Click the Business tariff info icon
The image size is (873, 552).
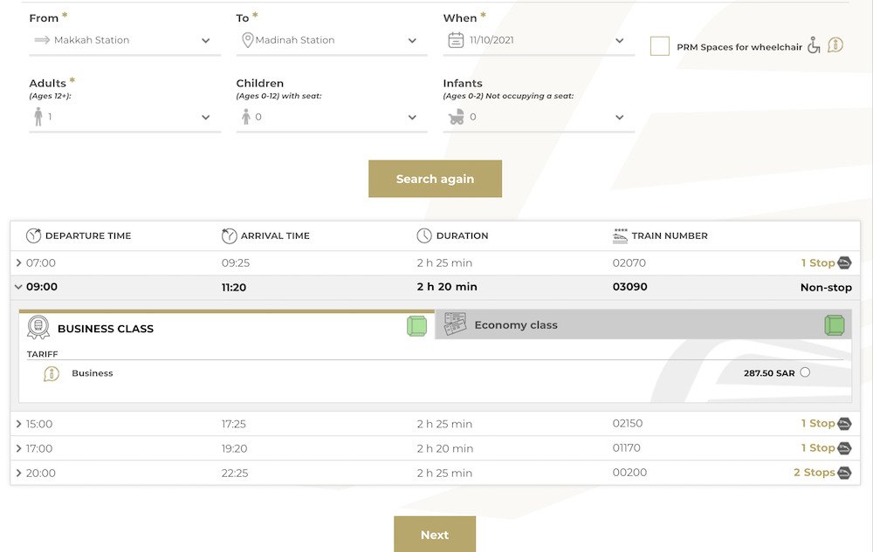(x=52, y=374)
